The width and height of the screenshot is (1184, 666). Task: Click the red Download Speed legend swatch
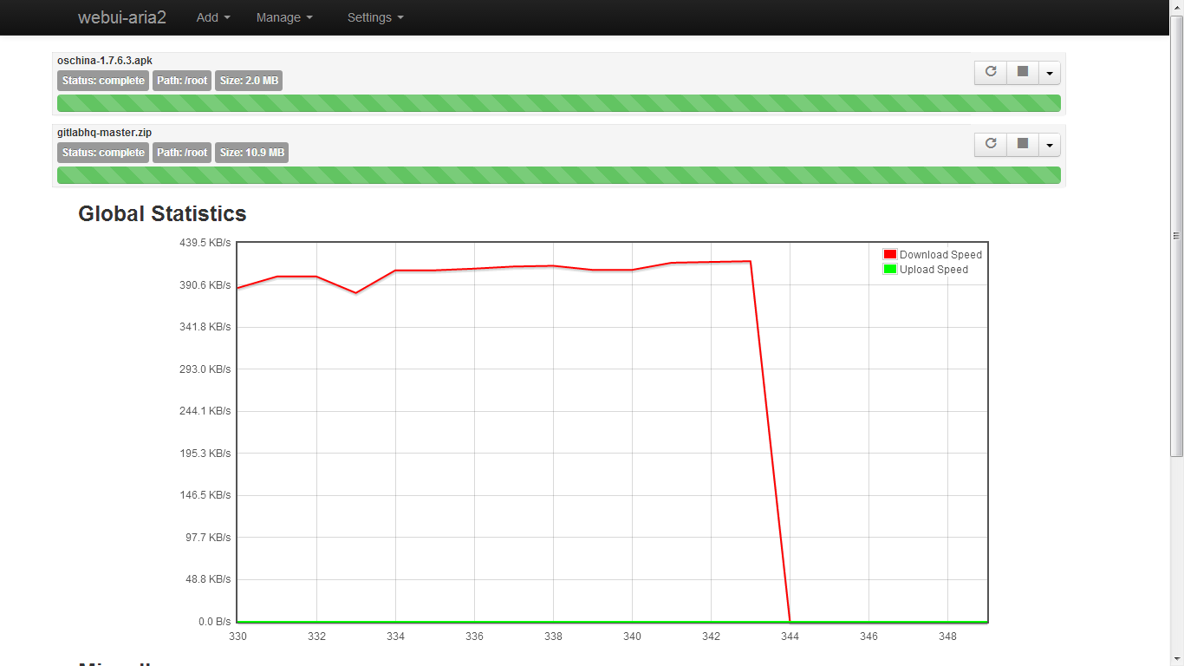tap(889, 254)
